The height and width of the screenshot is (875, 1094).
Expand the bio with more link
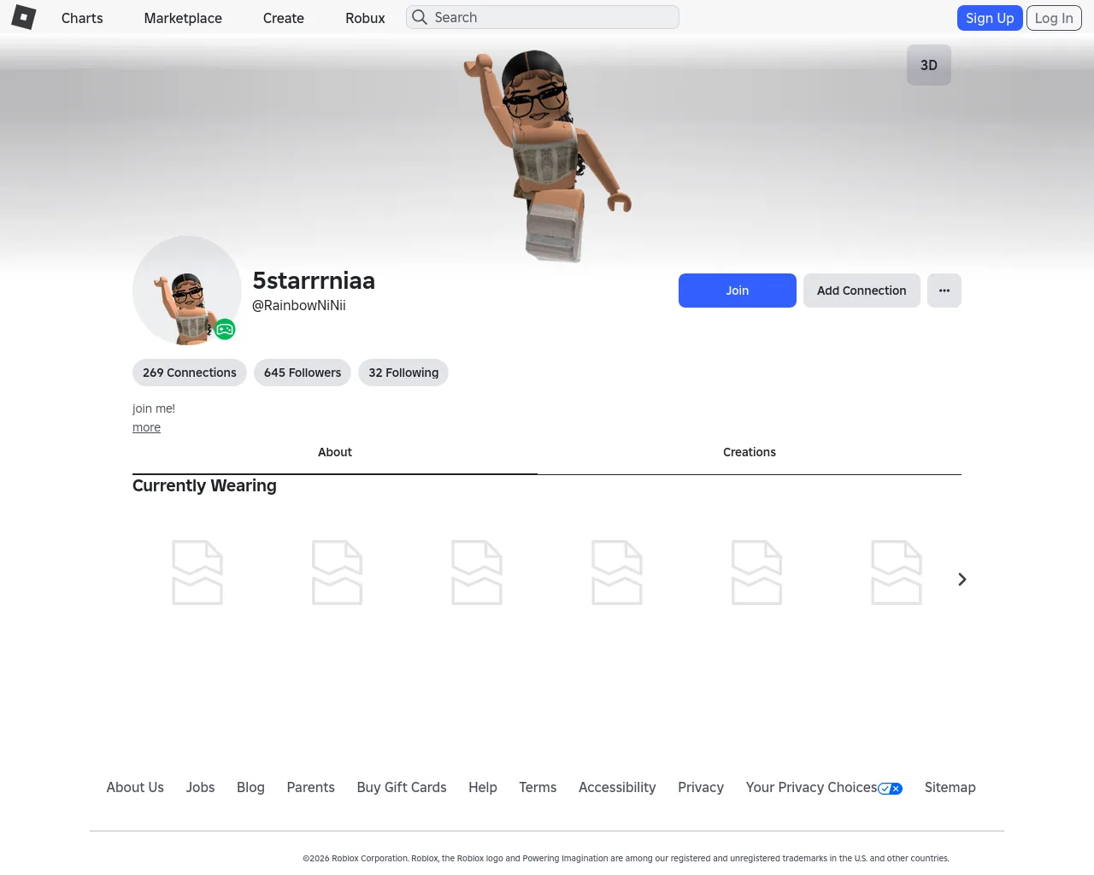click(x=146, y=427)
